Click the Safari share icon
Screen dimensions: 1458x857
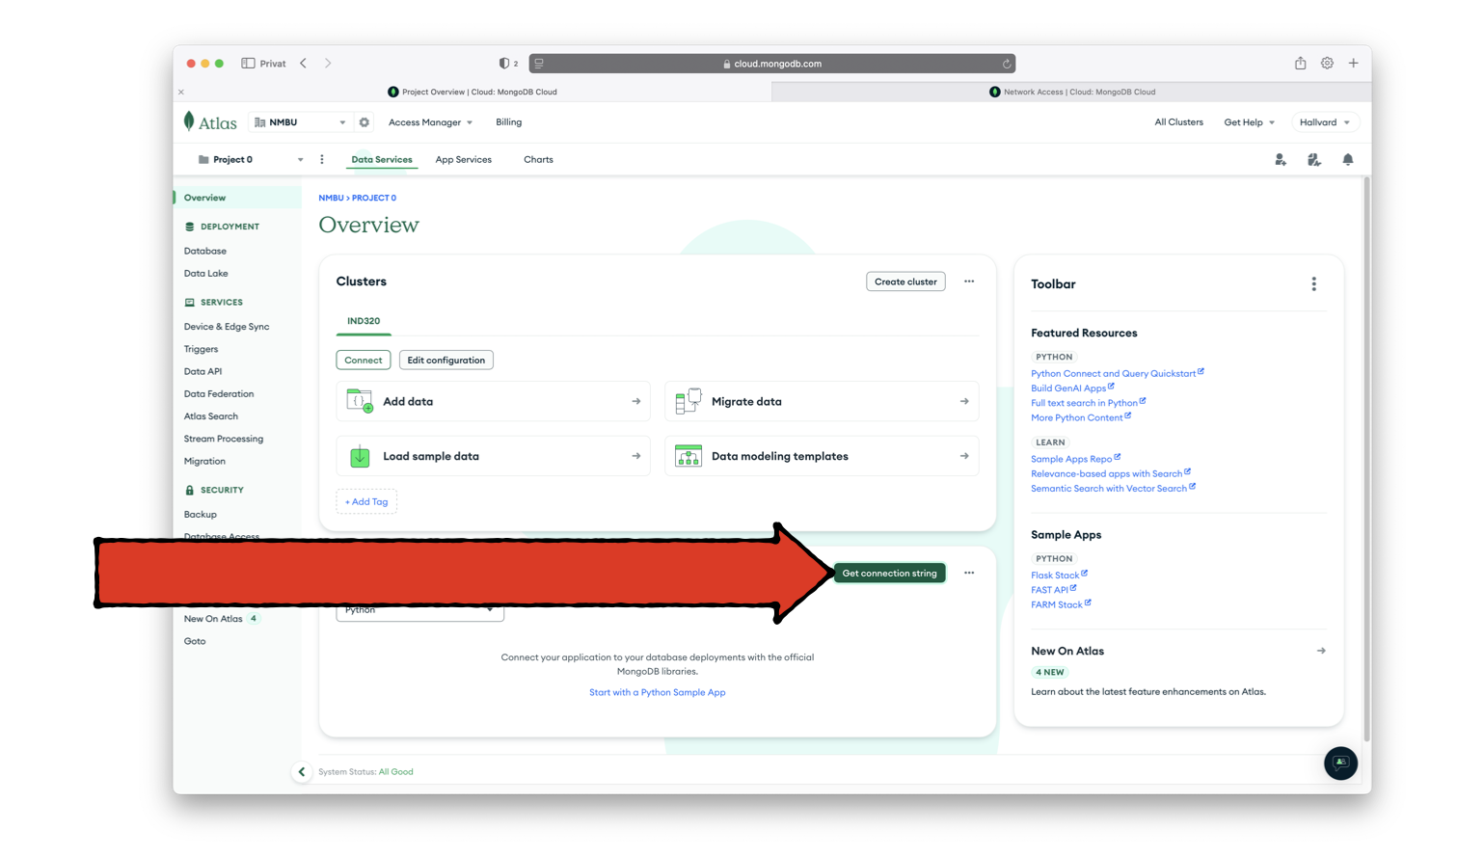(x=1300, y=64)
